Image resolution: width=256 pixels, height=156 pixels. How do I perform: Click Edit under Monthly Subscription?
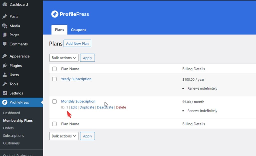74,107
